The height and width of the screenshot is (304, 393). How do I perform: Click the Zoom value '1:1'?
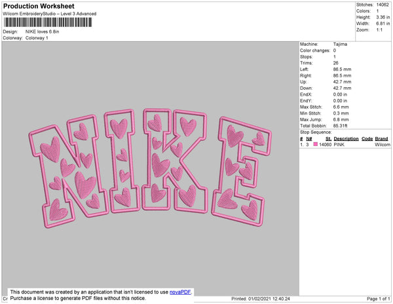click(x=379, y=30)
